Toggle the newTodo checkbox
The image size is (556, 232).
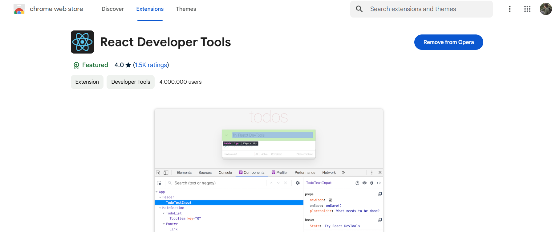pos(330,200)
